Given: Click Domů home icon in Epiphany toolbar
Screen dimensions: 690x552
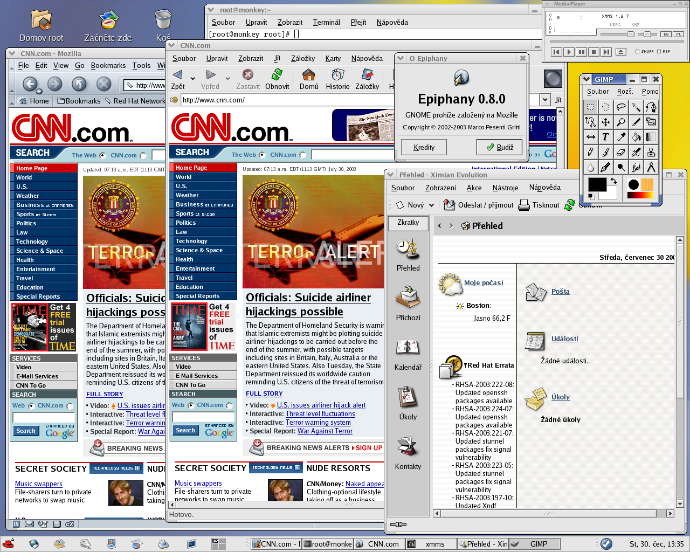Looking at the screenshot, I should tap(309, 79).
